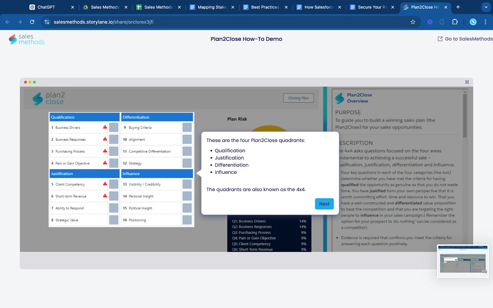Open the blue profile avatar icon

[x=473, y=22]
